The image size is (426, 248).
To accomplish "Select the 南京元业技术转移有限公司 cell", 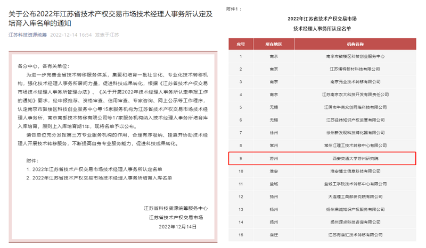I will coord(355,82).
